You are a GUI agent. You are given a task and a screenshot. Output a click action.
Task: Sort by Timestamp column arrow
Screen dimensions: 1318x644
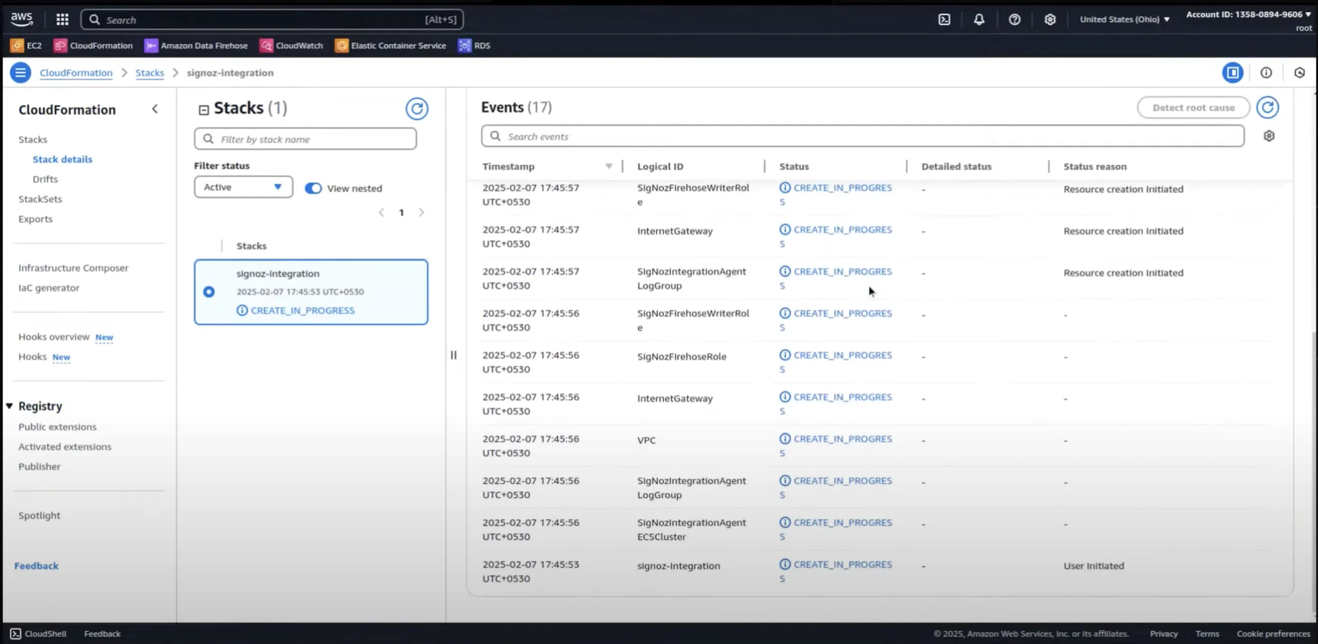click(x=609, y=166)
